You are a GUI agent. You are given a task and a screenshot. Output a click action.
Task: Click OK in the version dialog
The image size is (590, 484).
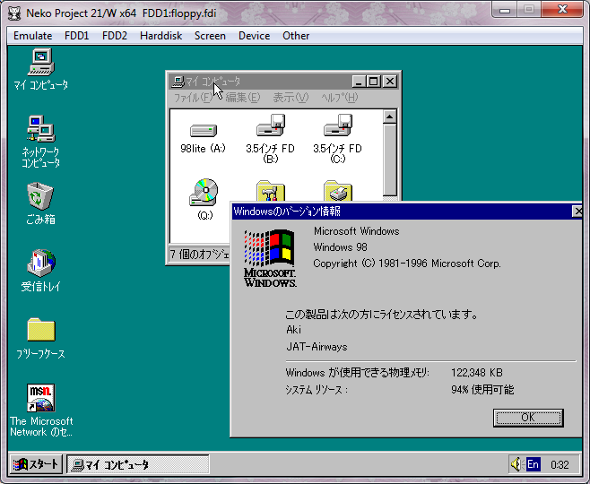pyautogui.click(x=528, y=418)
